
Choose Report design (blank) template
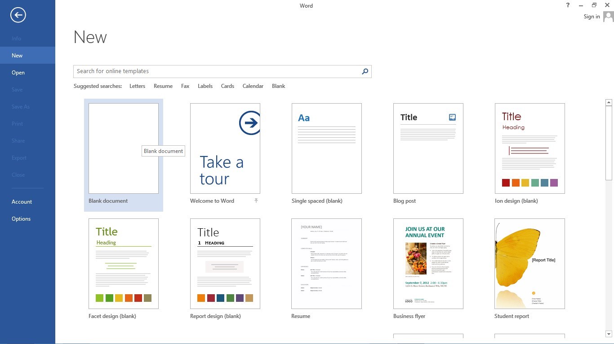[x=225, y=264]
